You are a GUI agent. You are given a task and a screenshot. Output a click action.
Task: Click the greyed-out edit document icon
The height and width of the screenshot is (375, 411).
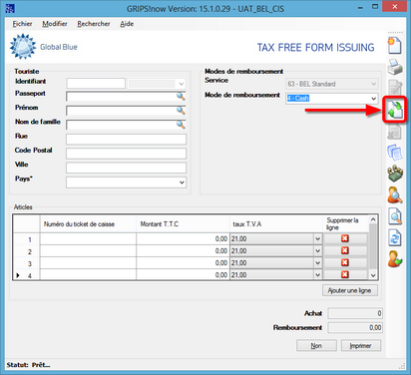[395, 88]
